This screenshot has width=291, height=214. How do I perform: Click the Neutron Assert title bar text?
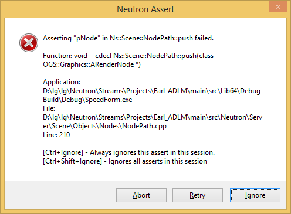click(x=145, y=9)
